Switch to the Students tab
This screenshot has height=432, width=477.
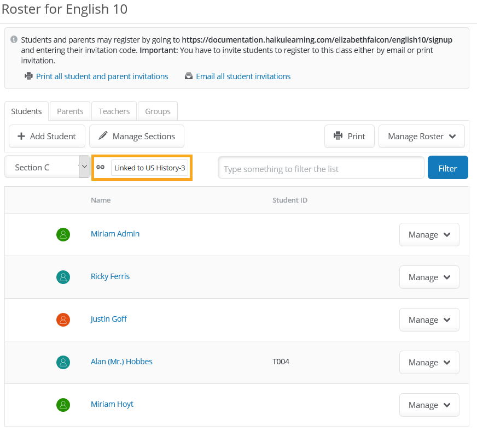(26, 111)
